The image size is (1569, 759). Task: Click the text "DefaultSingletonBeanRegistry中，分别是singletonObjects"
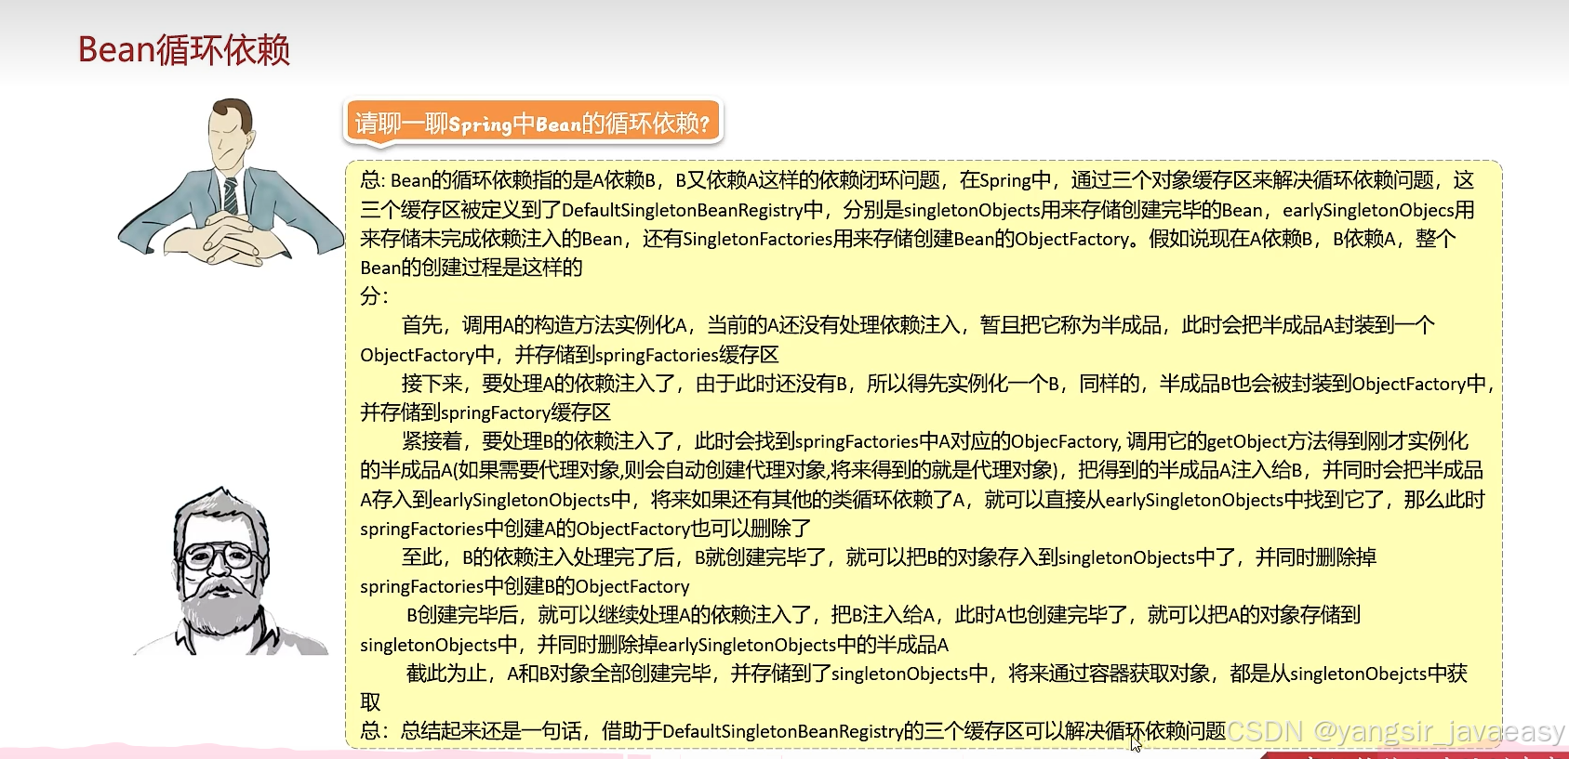coord(801,210)
